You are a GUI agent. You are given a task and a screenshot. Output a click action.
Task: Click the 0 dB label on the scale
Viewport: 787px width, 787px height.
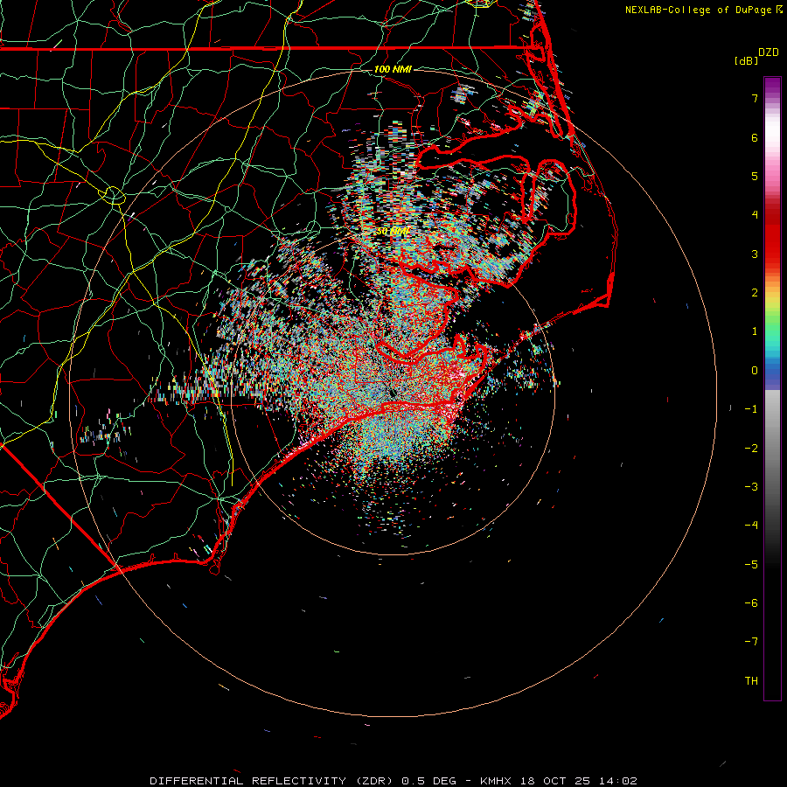pos(755,371)
